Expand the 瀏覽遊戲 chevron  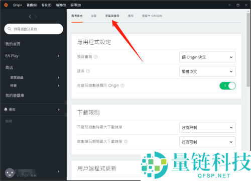(59, 77)
